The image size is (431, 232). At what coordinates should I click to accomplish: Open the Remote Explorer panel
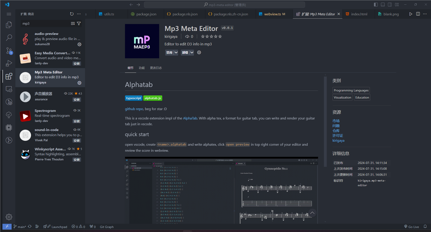click(9, 89)
